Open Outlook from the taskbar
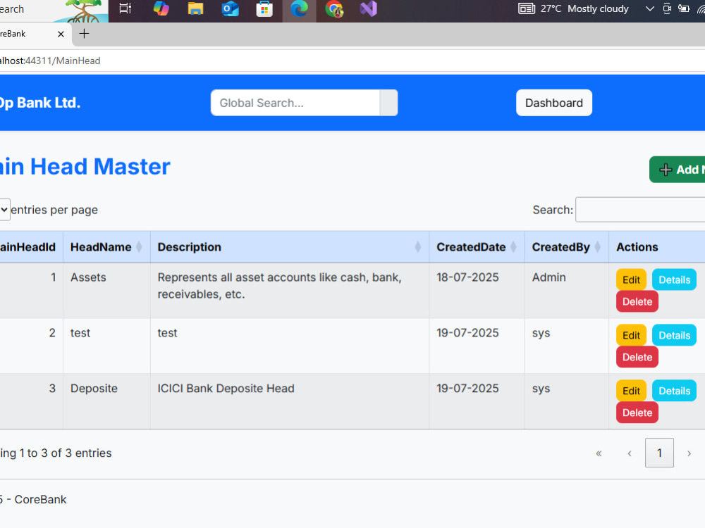This screenshot has width=705, height=528. coord(230,8)
